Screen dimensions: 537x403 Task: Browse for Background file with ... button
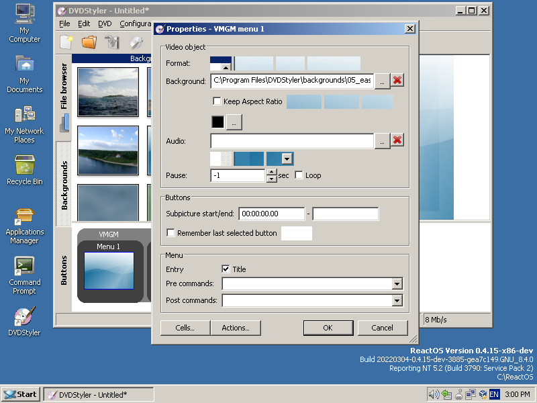pyautogui.click(x=382, y=81)
